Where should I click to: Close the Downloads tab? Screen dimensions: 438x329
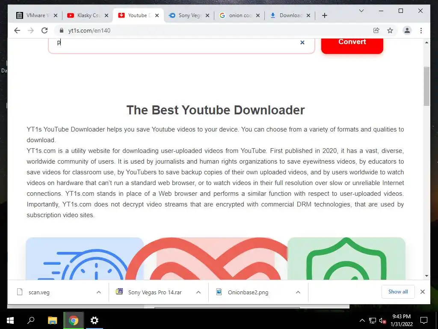coord(308,15)
